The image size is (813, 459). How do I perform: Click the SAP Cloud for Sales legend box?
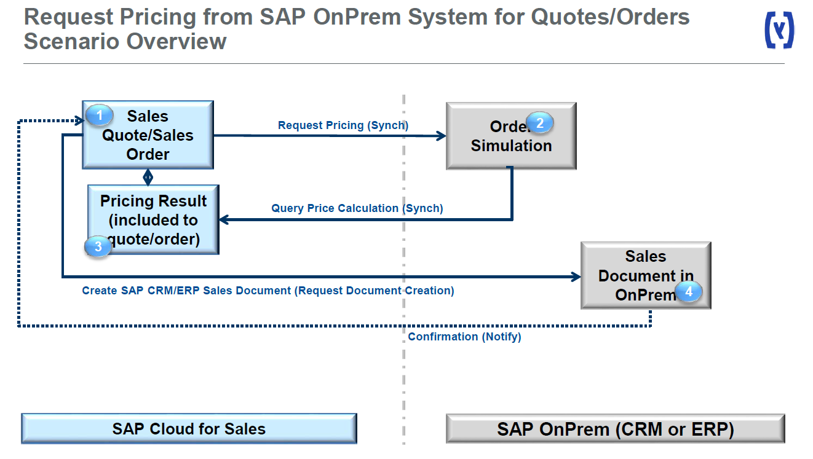pyautogui.click(x=189, y=428)
